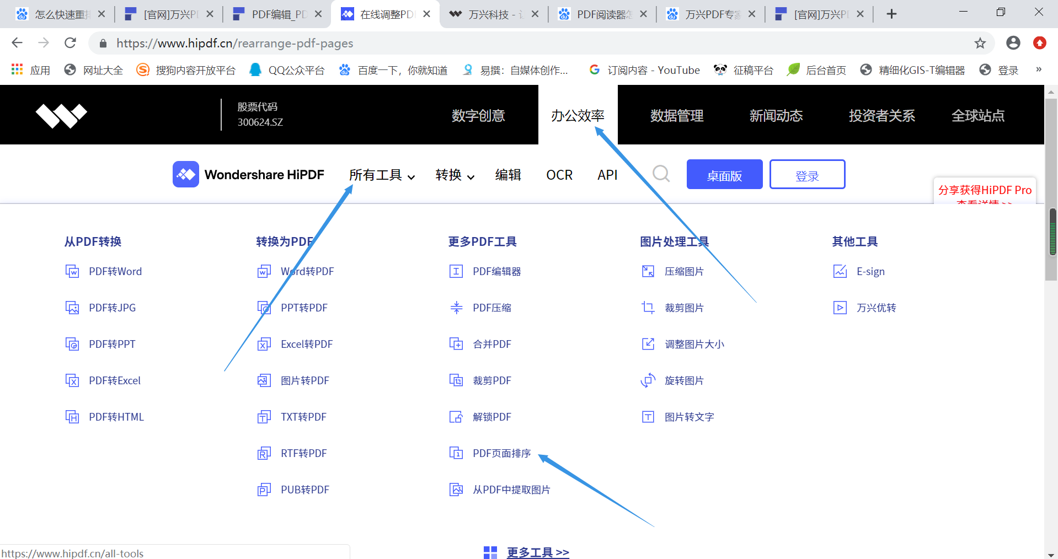Select the E-sign tool icon
Viewport: 1058px width, 559px height.
[x=839, y=271]
